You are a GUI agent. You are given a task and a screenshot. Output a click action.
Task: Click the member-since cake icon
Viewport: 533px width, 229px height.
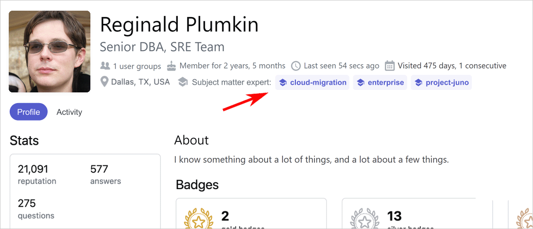tap(171, 66)
